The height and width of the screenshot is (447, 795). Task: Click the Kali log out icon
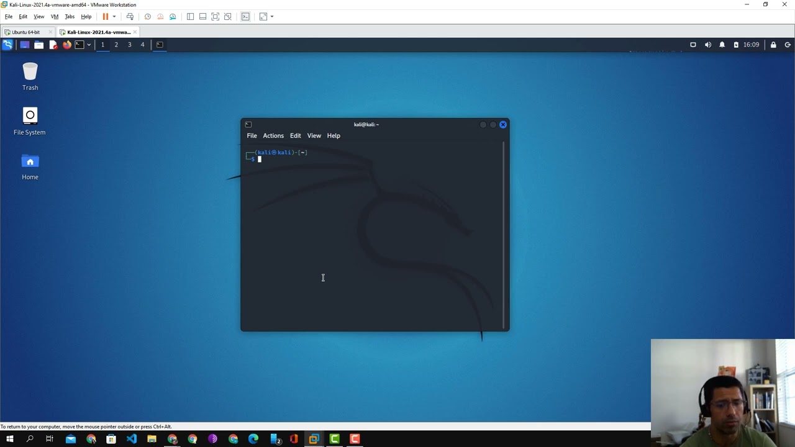tap(788, 45)
